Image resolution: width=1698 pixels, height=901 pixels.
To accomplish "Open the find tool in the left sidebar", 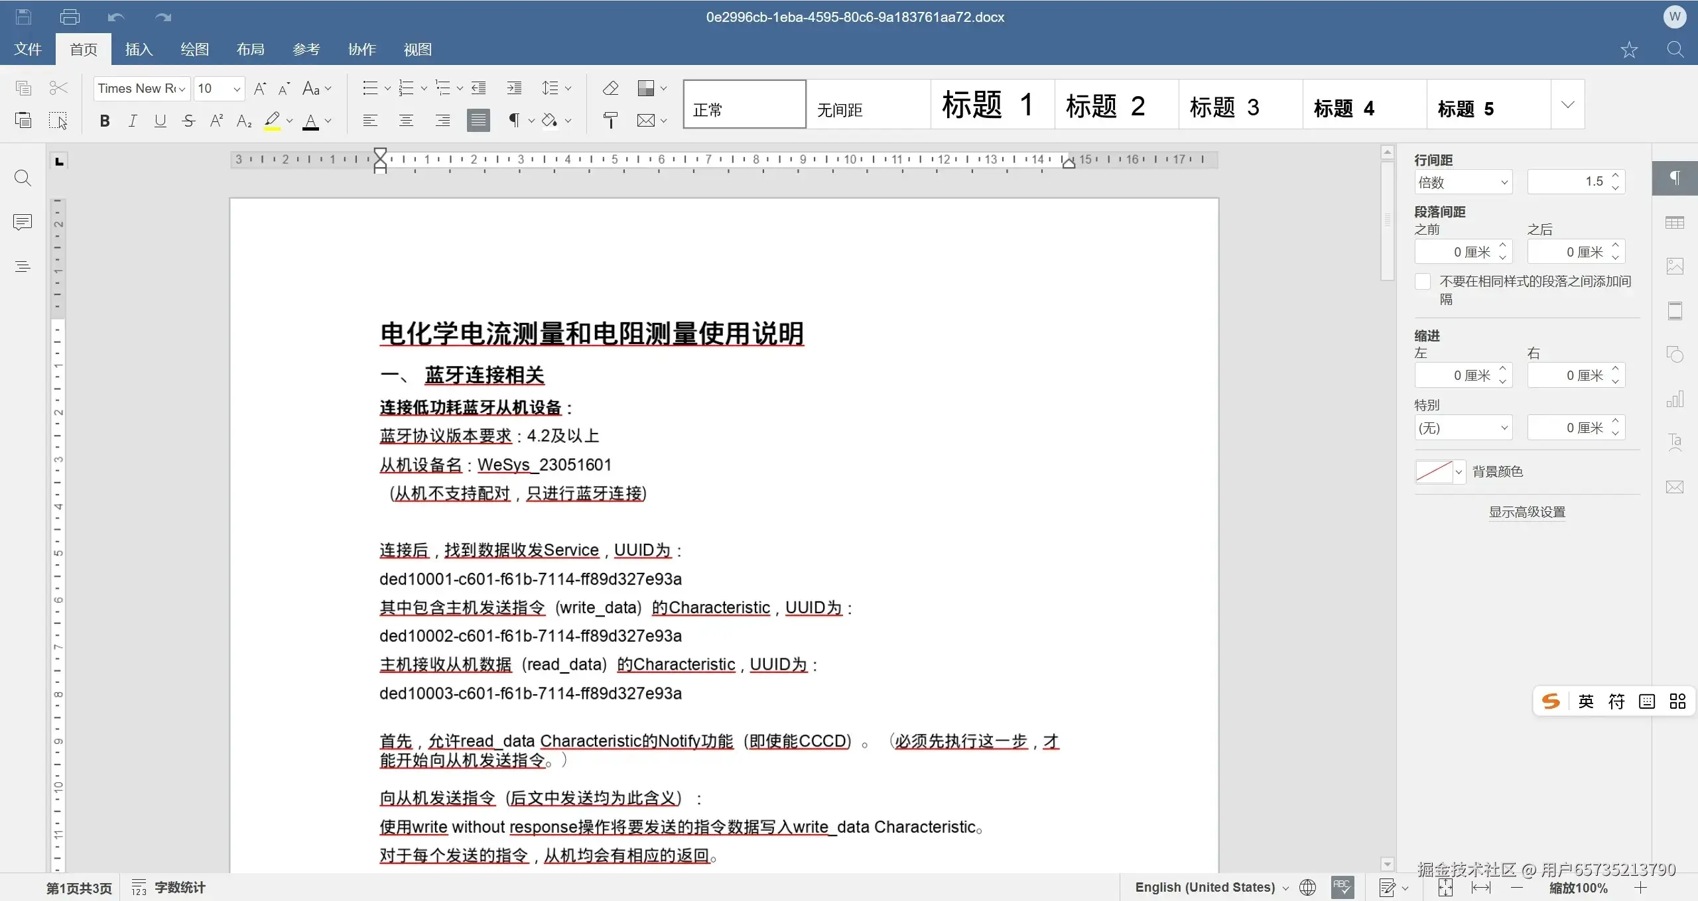I will pos(23,178).
